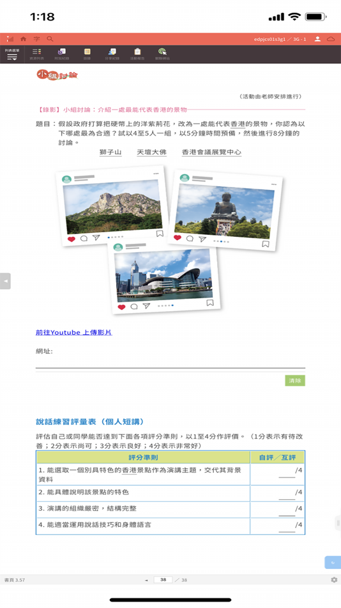Click the 前往Youtube 上傳影片 link

click(x=74, y=332)
